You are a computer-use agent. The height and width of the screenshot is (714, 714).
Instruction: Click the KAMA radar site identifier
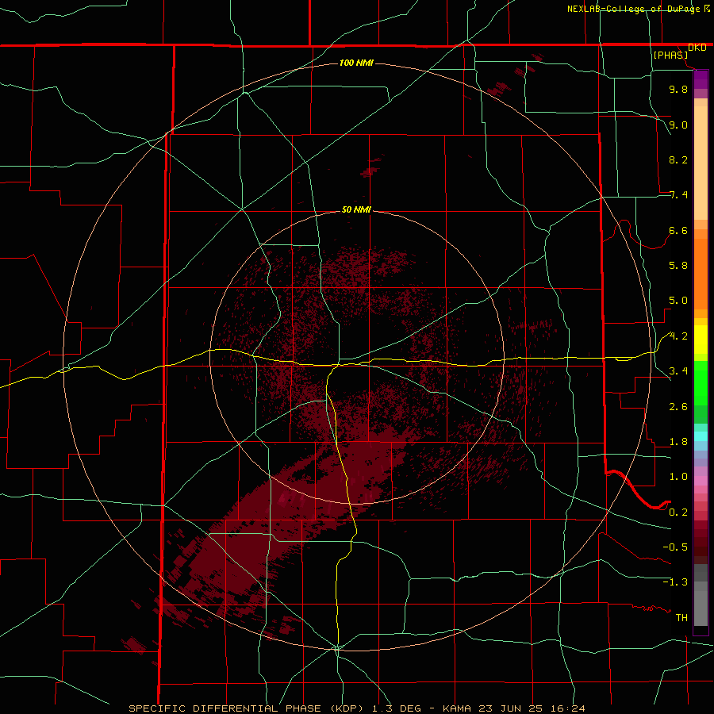[457, 708]
